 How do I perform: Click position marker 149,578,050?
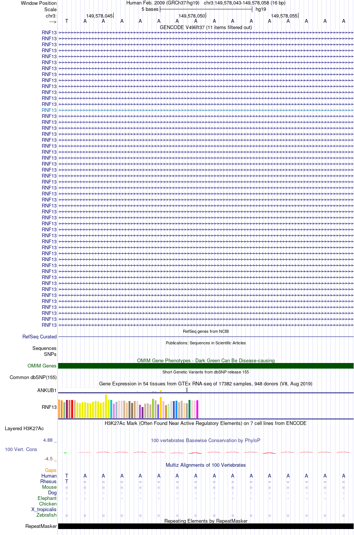pos(192,16)
